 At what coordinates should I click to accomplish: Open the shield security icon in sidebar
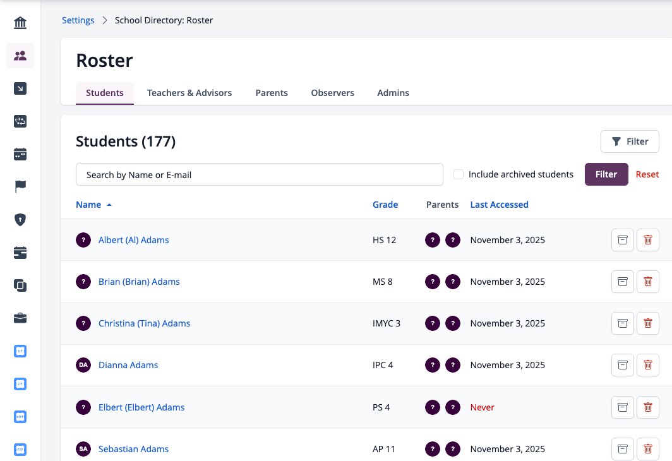click(x=20, y=219)
